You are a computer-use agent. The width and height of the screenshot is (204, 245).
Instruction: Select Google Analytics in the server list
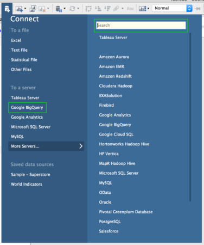115,115
